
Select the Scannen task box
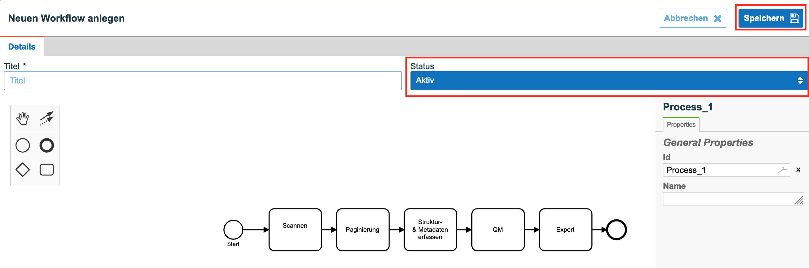pyautogui.click(x=295, y=229)
